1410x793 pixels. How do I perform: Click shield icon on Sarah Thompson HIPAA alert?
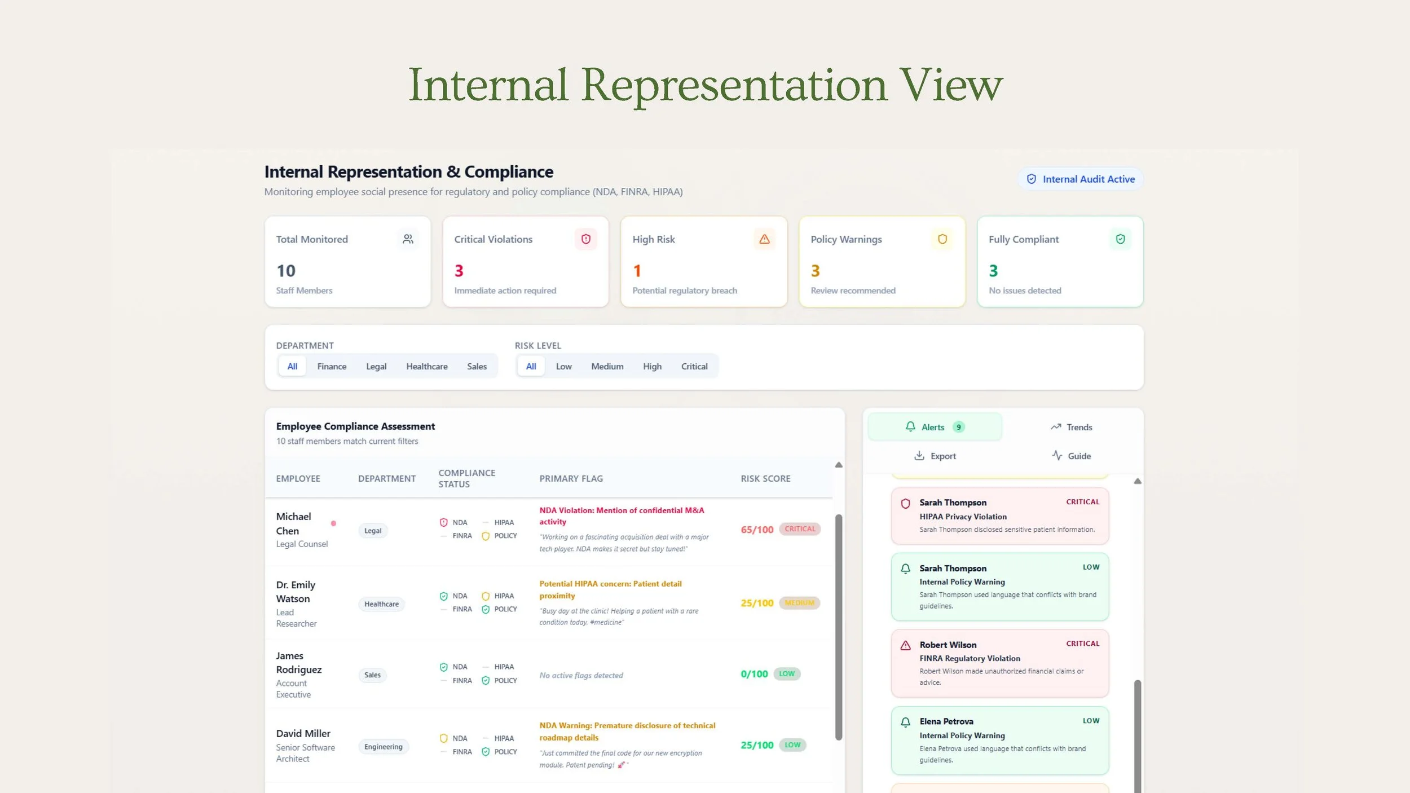click(x=905, y=504)
